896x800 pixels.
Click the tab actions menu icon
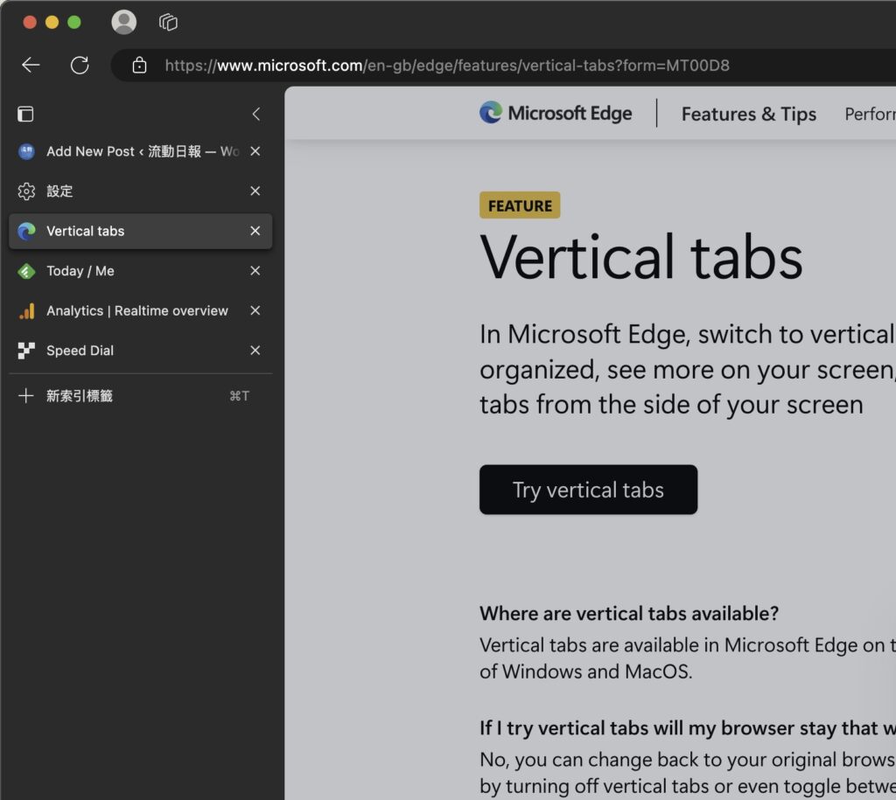pyautogui.click(x=26, y=114)
